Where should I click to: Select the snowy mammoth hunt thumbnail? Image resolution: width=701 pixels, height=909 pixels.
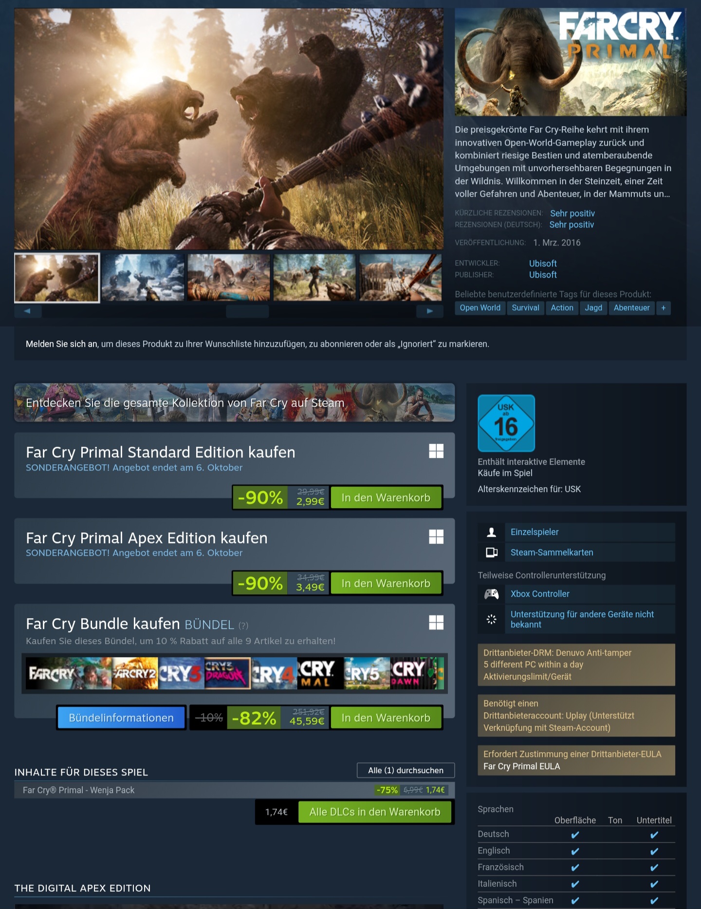tap(143, 278)
